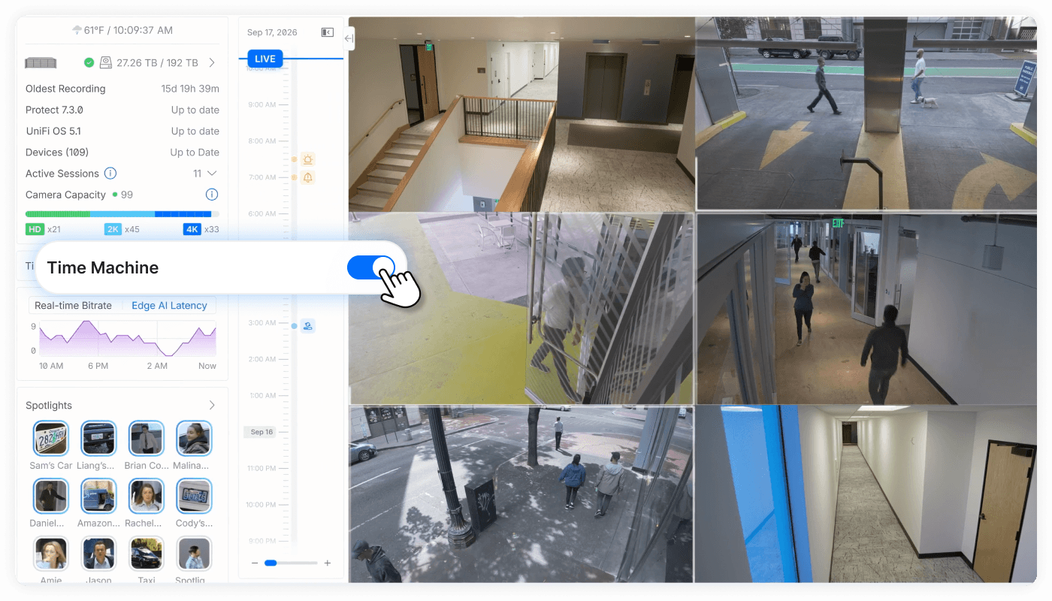Viewport: 1052px width, 601px height.
Task: Open the Active Sessions info icon
Action: coord(110,174)
